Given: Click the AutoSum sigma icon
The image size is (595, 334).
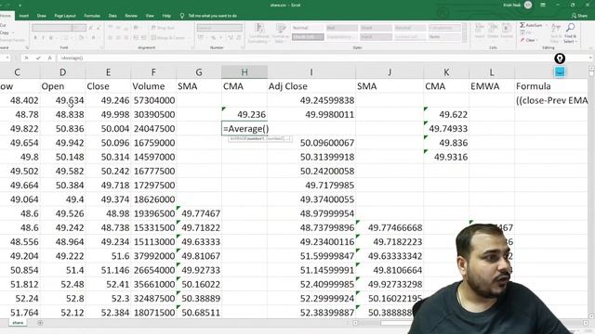Looking at the screenshot, I should click(x=522, y=25).
